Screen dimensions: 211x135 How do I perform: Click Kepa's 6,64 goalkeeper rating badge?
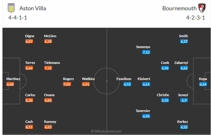203,84
